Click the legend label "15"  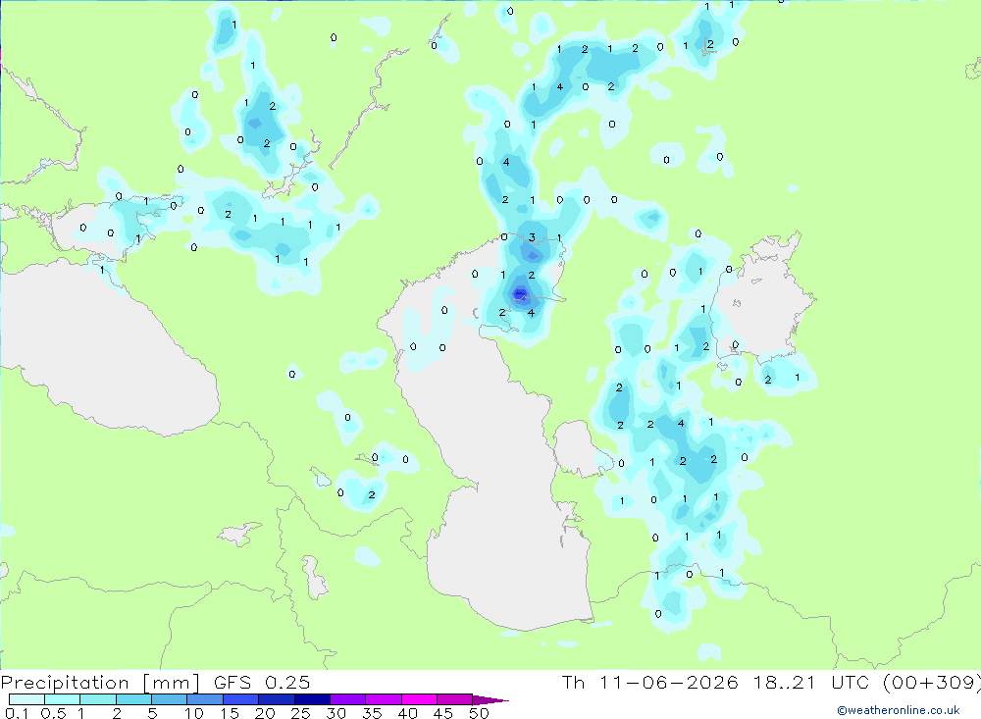(x=230, y=713)
